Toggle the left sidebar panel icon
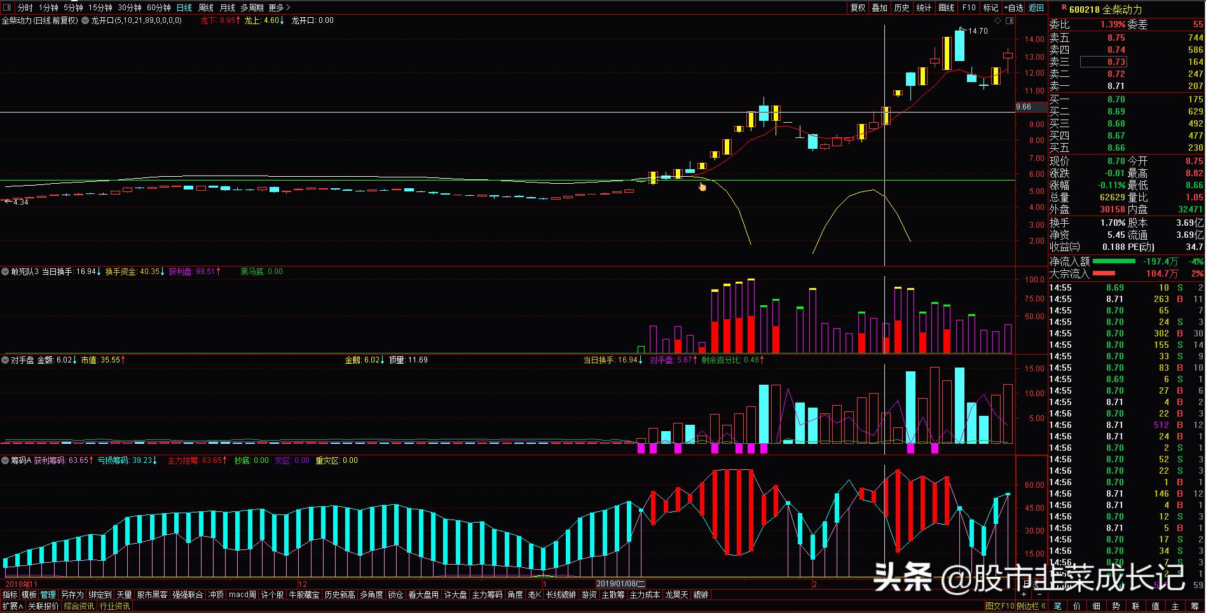 pos(8,8)
